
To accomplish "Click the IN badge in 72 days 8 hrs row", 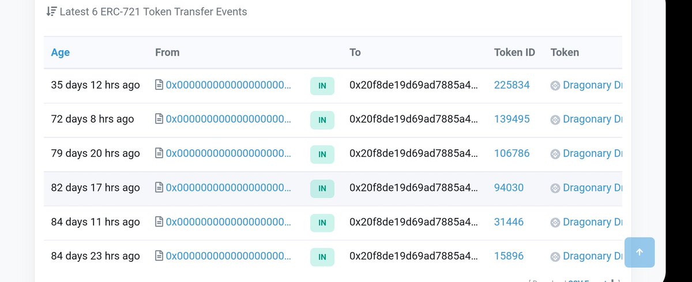I will tap(322, 120).
